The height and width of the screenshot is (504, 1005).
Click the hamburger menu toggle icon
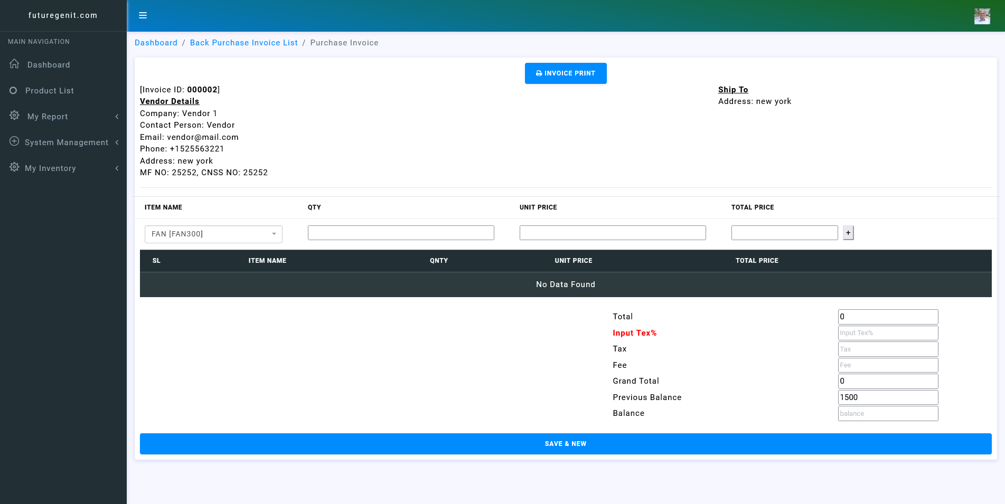click(x=143, y=15)
